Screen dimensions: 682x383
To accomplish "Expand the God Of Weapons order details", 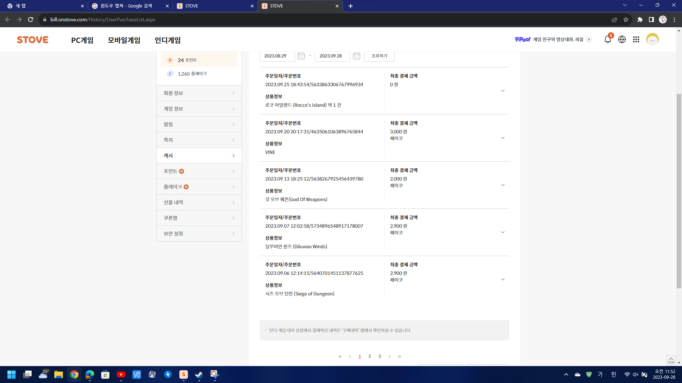I will pos(503,185).
